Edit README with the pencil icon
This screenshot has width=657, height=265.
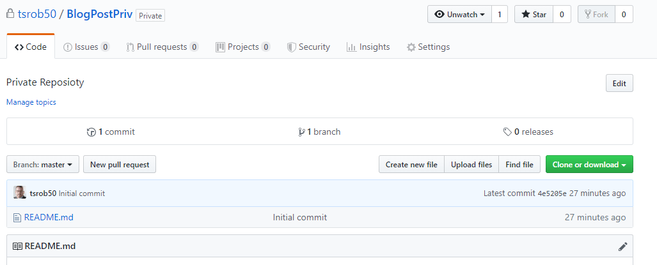tap(622, 246)
